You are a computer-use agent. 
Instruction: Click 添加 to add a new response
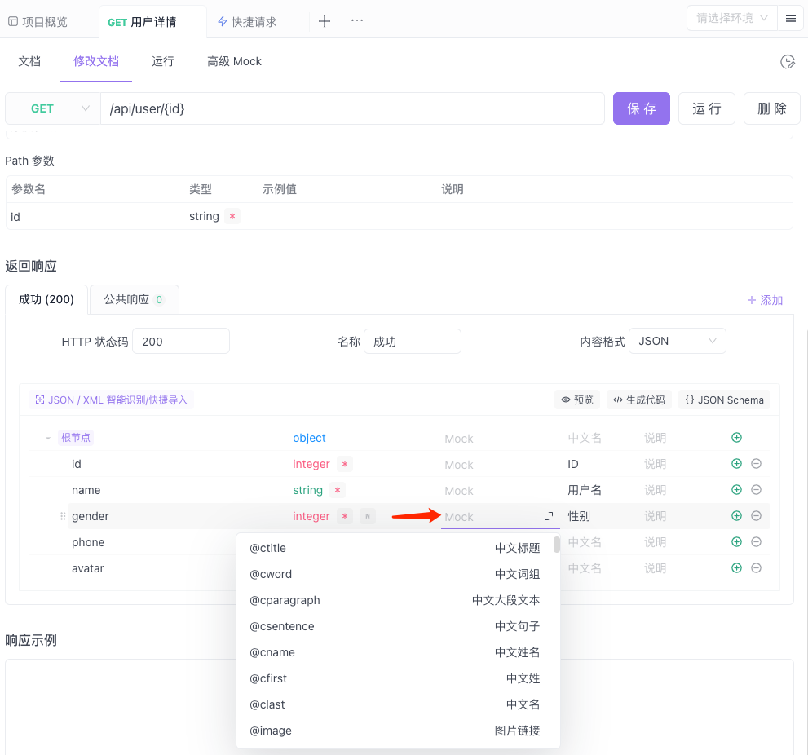(765, 300)
